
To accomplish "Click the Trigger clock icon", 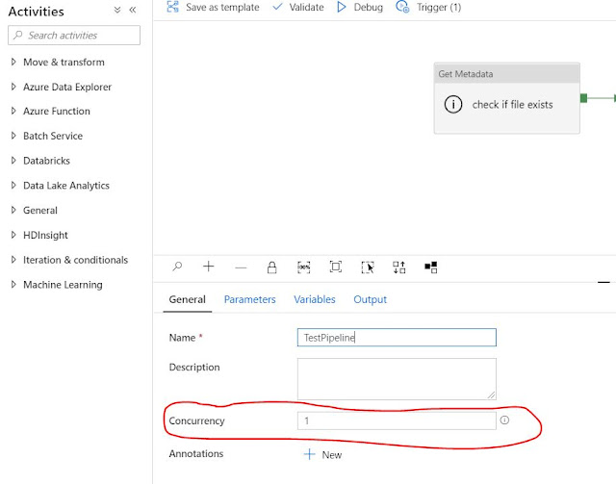I will (x=402, y=7).
